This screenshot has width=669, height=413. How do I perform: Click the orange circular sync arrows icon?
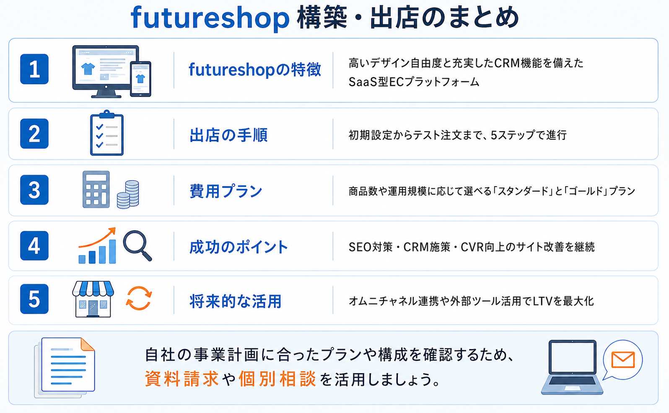139,299
